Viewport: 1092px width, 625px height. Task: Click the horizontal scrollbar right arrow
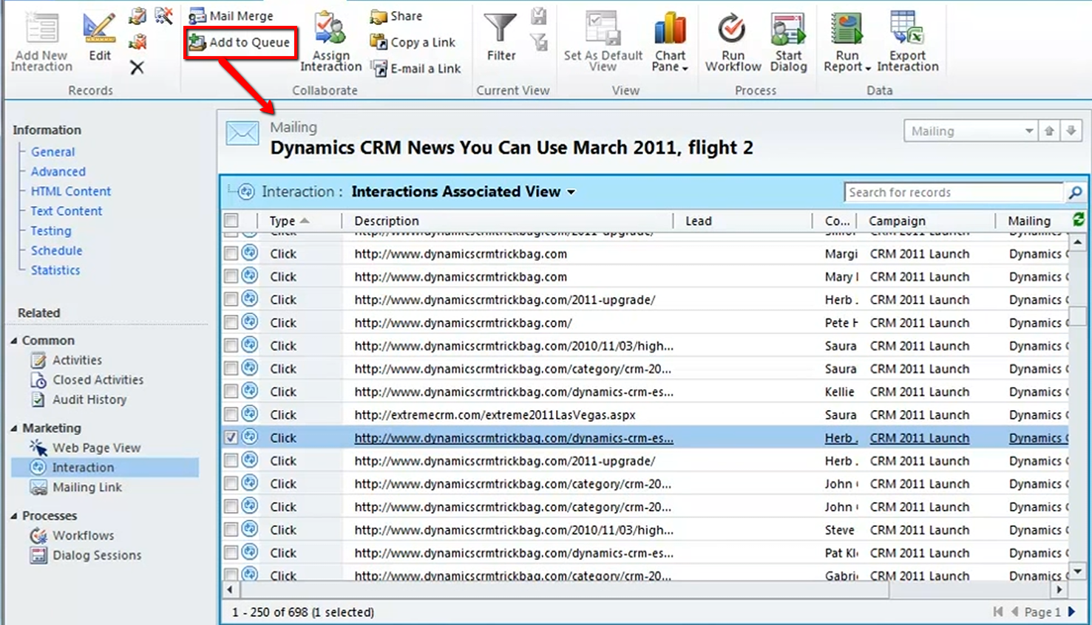click(x=1059, y=590)
